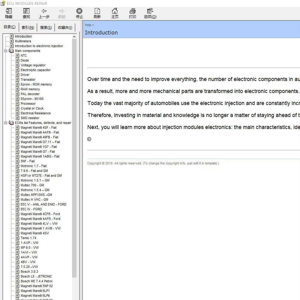Go to Home via the 主页 icon

[115, 13]
